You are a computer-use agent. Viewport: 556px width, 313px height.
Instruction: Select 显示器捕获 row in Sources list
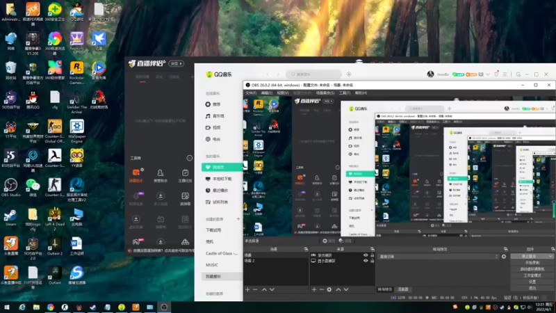tap(342, 261)
